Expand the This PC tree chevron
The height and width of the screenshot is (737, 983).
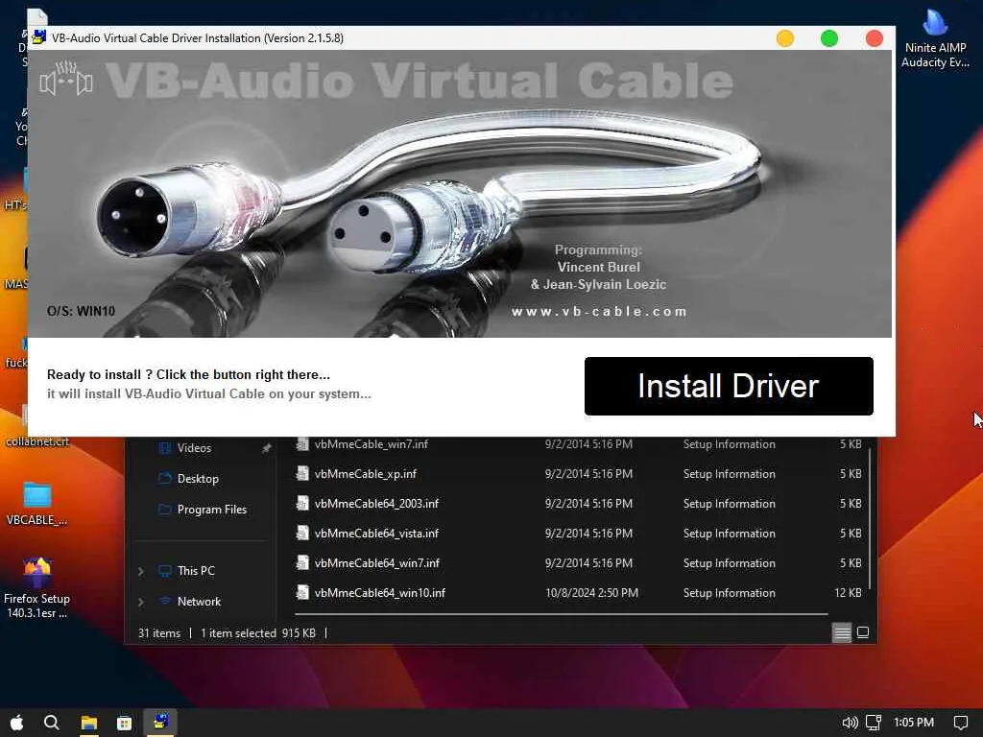(141, 571)
